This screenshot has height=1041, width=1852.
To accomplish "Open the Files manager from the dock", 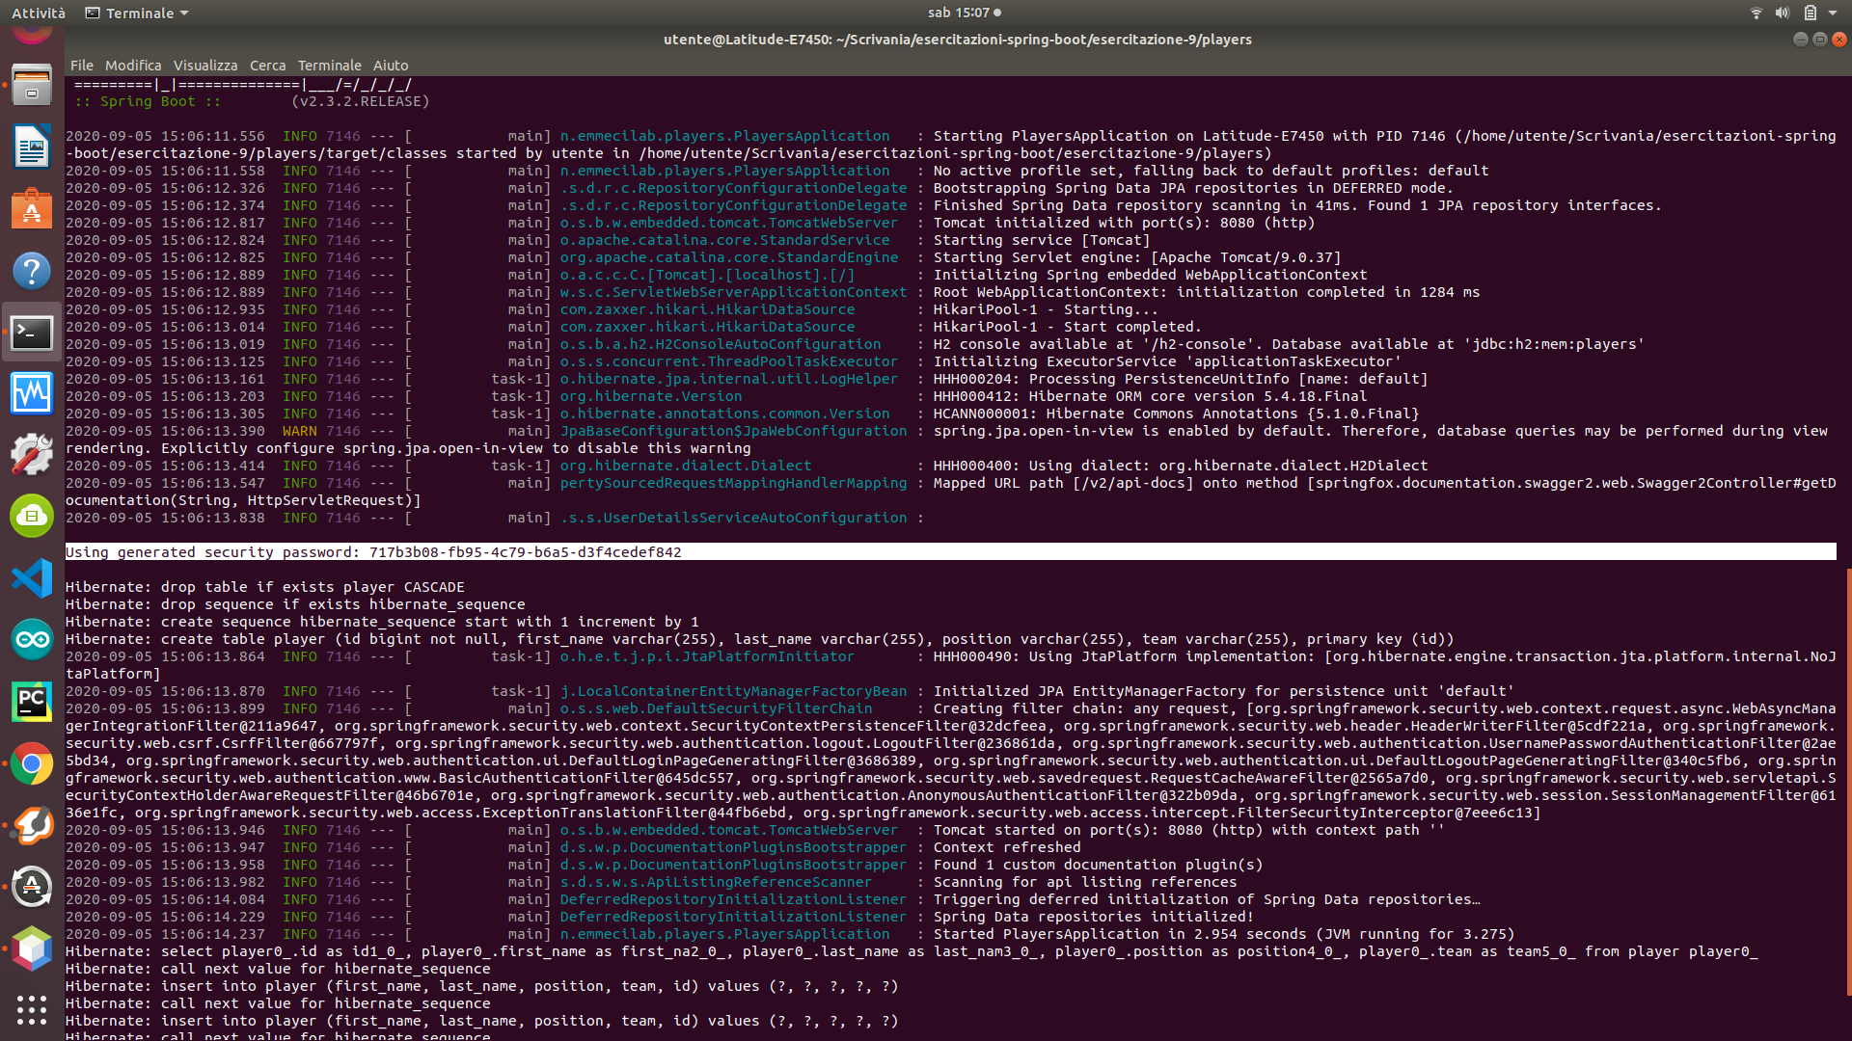I will click(x=32, y=86).
